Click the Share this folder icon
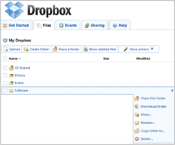This screenshot has width=175, height=145. click(x=137, y=98)
